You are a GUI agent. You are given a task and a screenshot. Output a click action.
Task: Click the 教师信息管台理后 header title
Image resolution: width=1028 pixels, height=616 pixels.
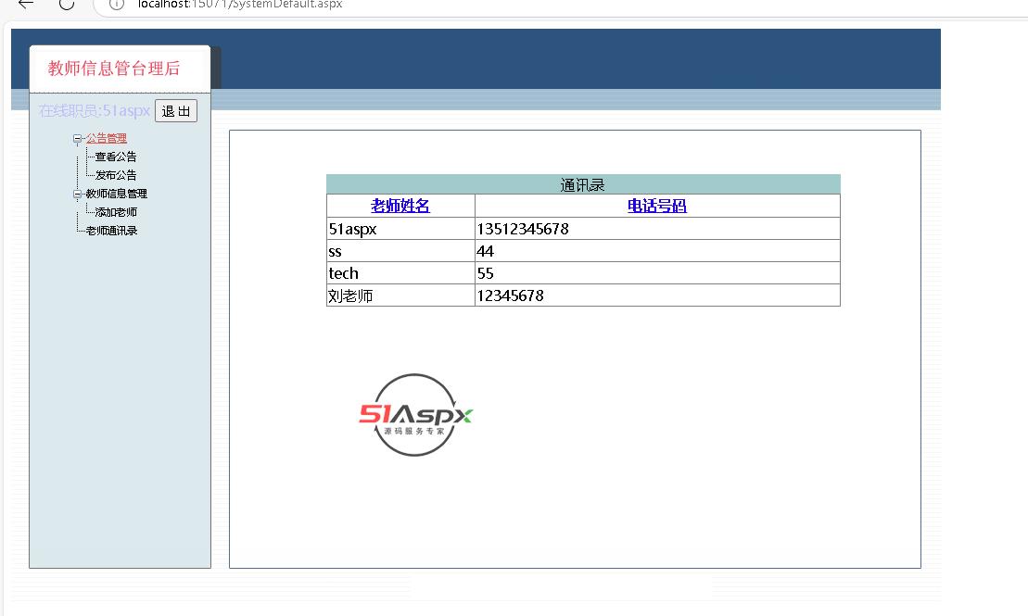(x=113, y=69)
